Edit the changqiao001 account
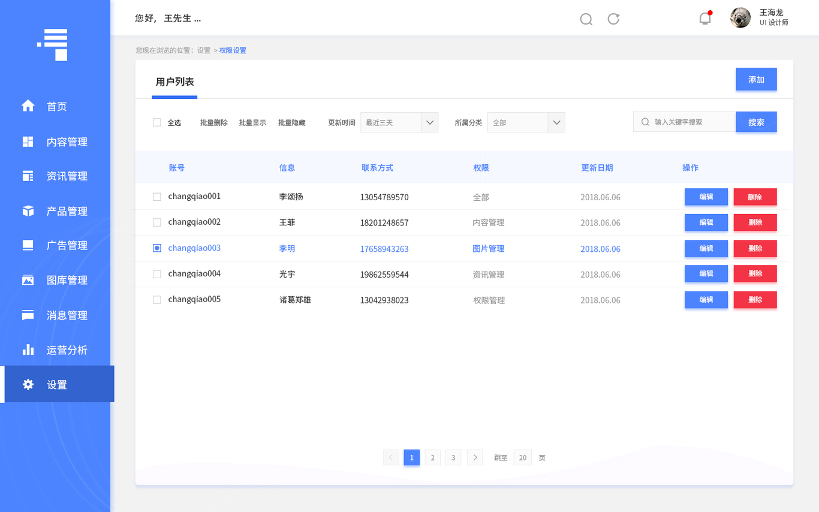The width and height of the screenshot is (819, 512). (x=706, y=197)
